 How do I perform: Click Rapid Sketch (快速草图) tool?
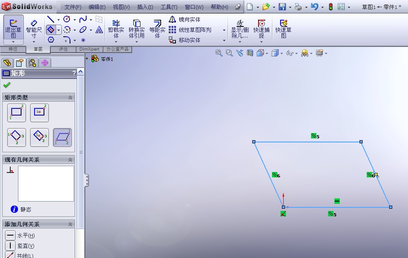click(283, 29)
